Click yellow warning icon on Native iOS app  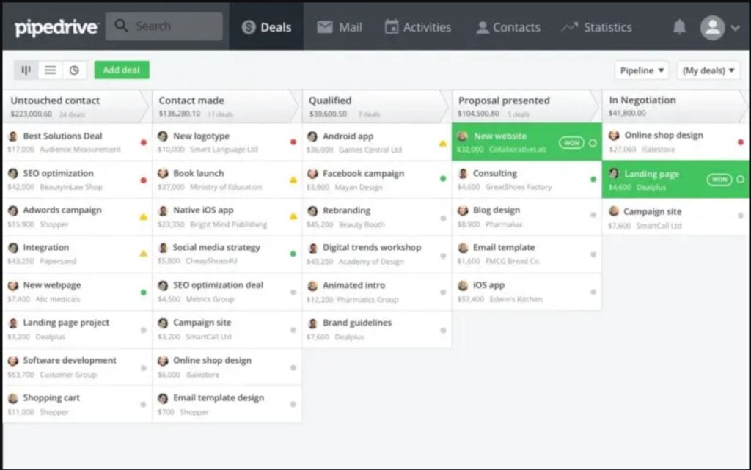[293, 217]
